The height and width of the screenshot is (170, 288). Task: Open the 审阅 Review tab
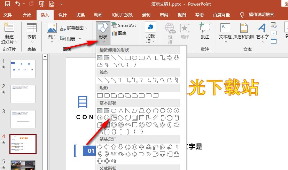click(x=164, y=15)
